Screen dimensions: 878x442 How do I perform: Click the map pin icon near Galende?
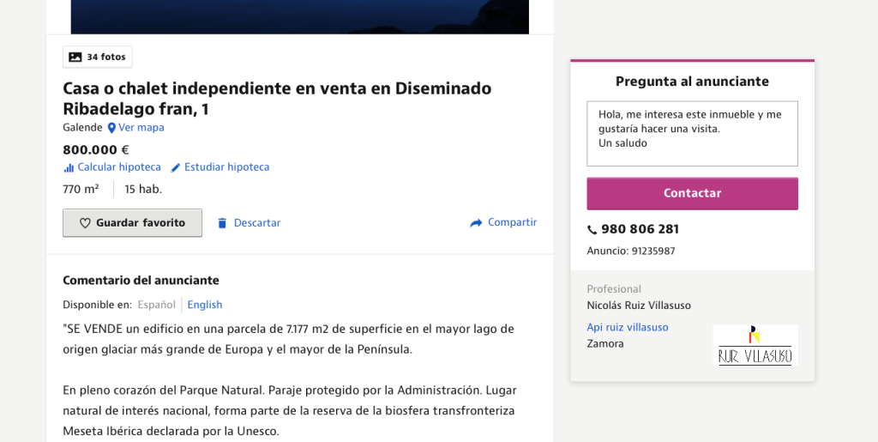coord(111,128)
